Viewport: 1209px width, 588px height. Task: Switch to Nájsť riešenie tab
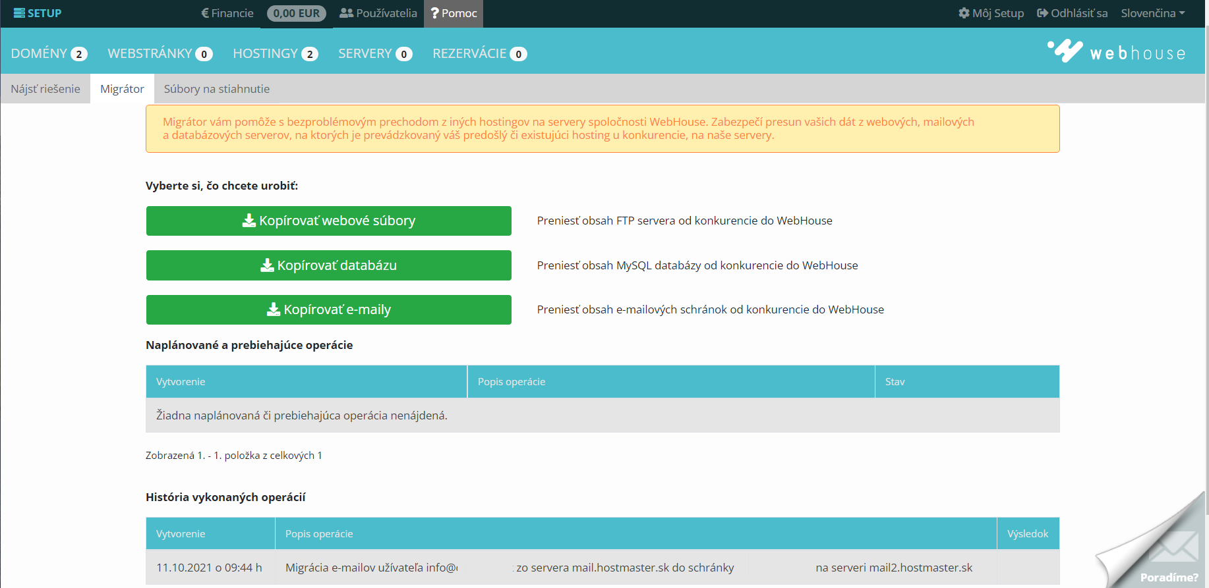(x=45, y=89)
